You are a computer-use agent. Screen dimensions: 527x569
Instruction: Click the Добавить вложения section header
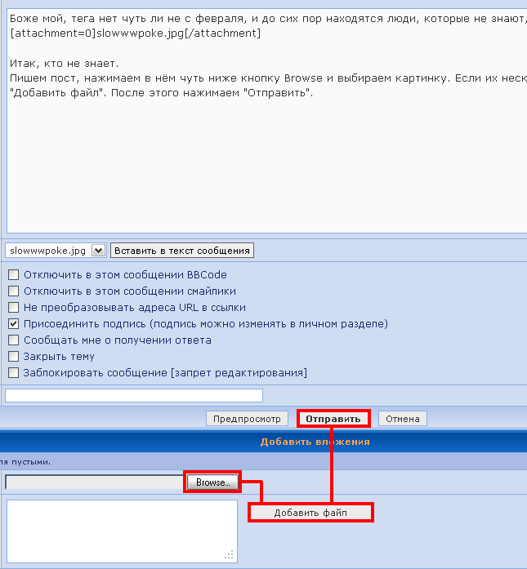pyautogui.click(x=315, y=442)
